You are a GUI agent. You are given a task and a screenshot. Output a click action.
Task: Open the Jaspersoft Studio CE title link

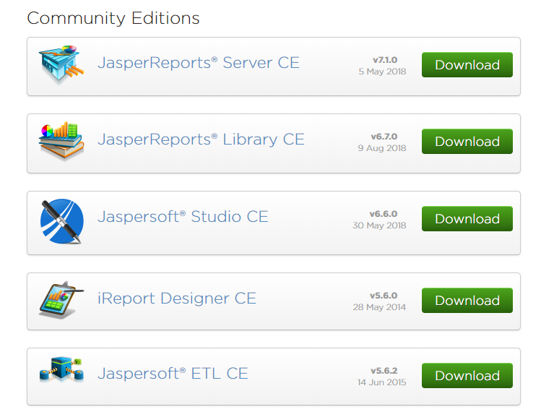tap(183, 217)
